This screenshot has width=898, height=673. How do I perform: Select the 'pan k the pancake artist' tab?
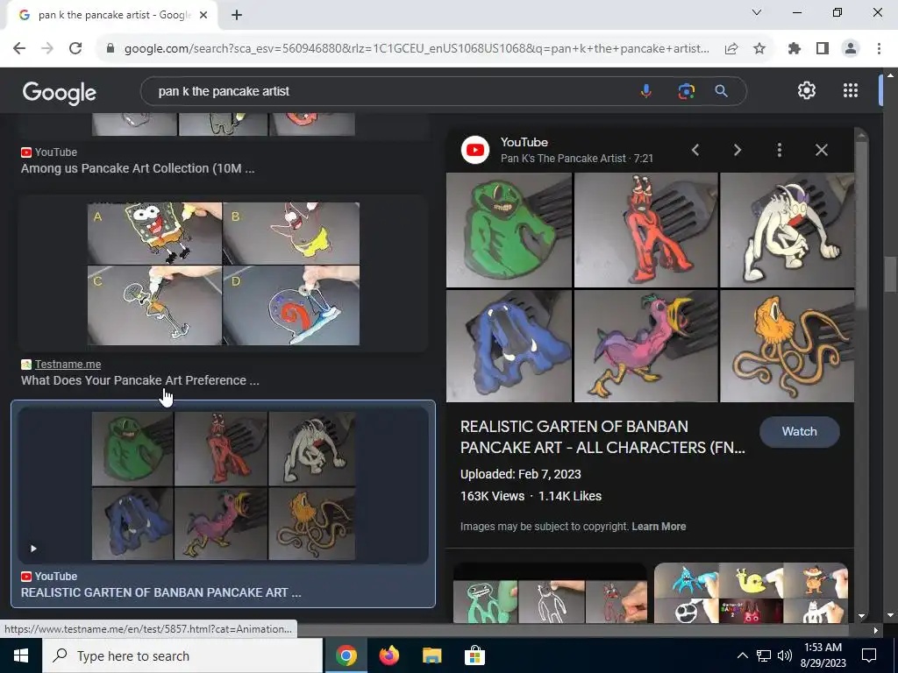(113, 16)
